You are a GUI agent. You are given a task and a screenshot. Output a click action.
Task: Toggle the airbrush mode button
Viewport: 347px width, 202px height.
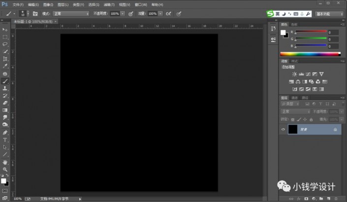point(169,14)
